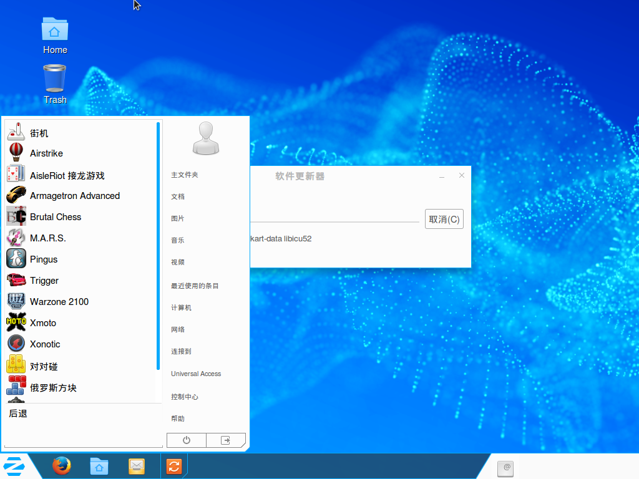Viewport: 639px width, 479px height.
Task: Open the Zorin start menu icon
Action: (12, 466)
